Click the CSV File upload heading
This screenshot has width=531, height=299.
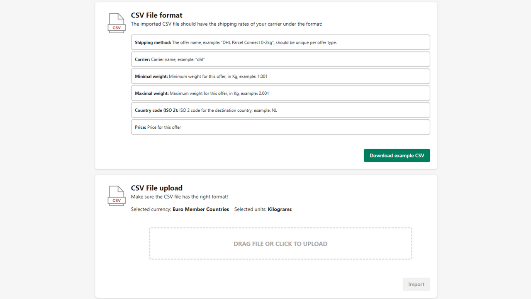156,188
